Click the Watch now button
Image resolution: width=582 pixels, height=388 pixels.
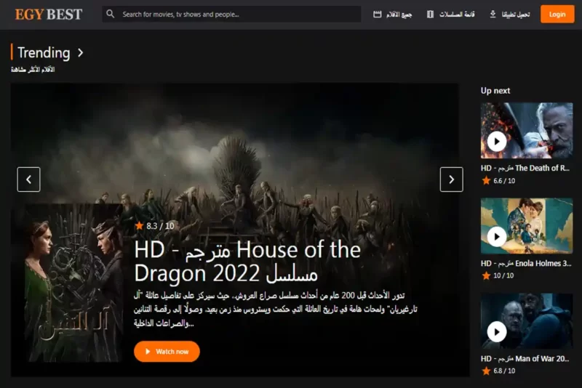167,352
